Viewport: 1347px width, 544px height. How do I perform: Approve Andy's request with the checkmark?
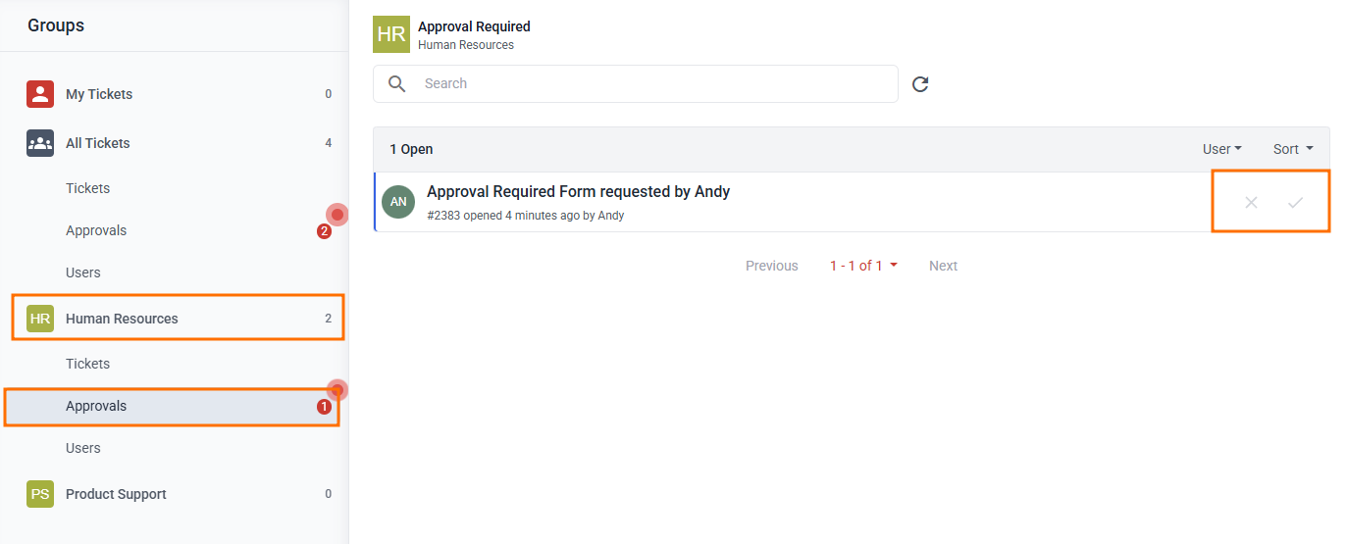(x=1295, y=203)
